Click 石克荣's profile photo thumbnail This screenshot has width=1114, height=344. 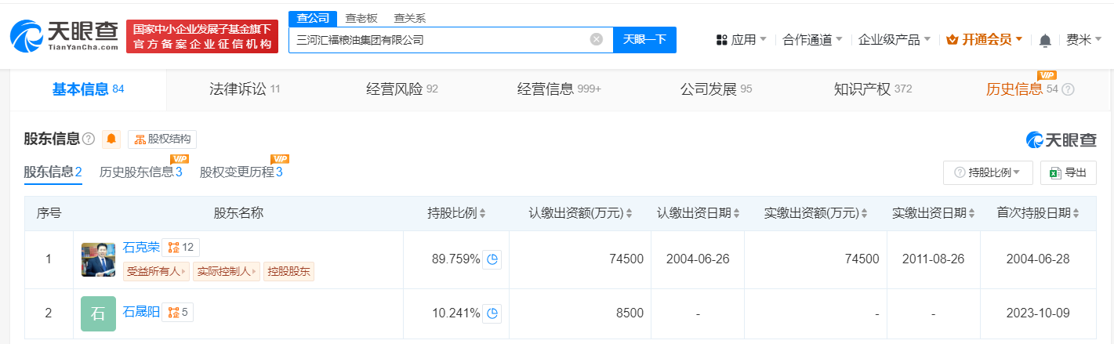[98, 259]
